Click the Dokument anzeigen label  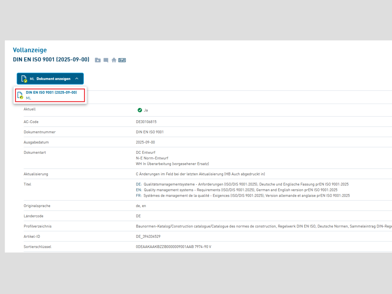click(53, 79)
